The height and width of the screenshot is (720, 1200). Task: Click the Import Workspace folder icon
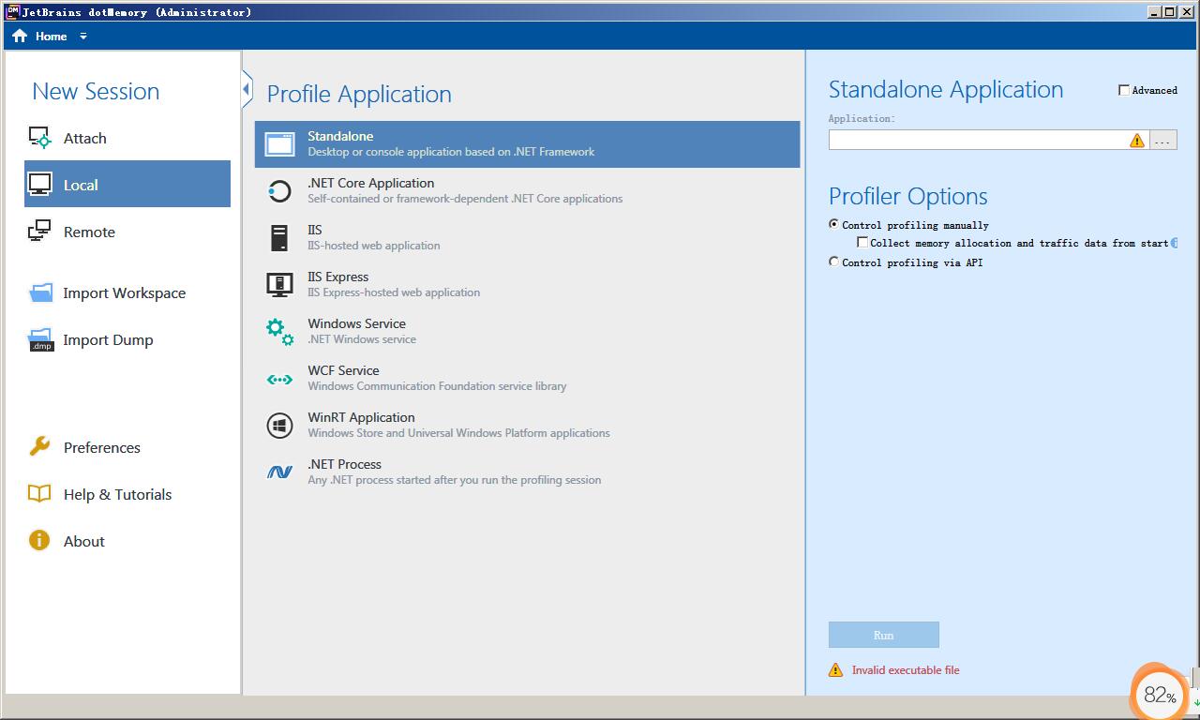point(41,292)
